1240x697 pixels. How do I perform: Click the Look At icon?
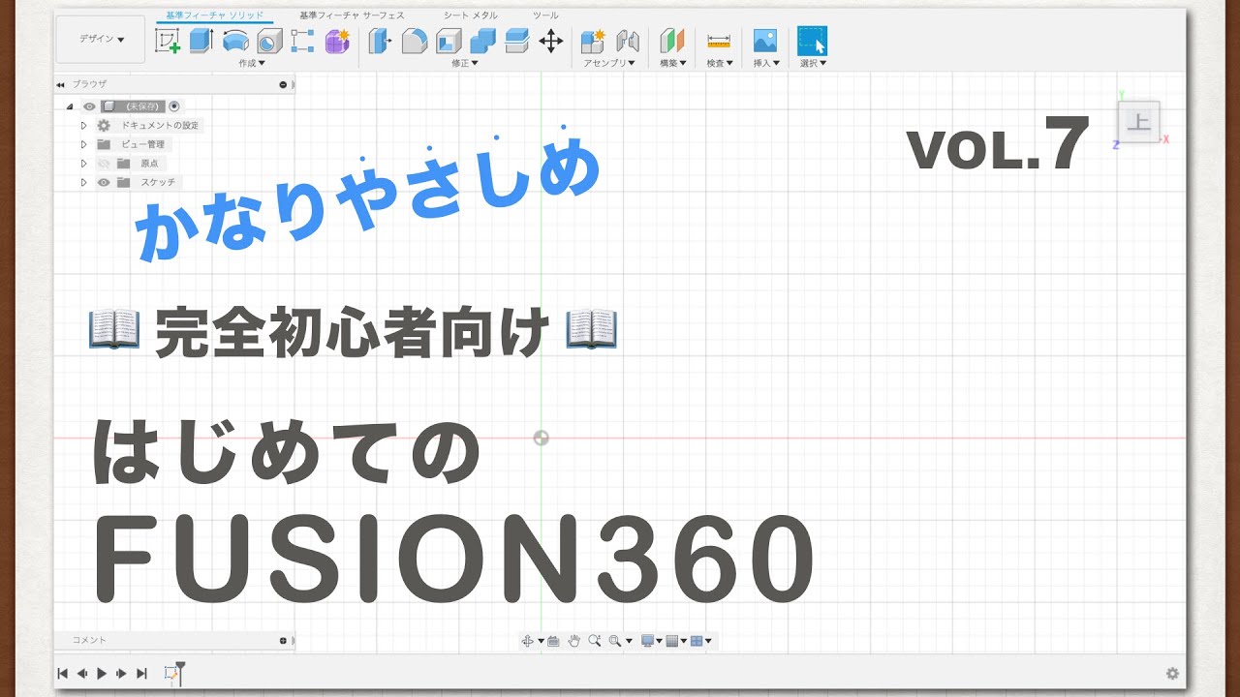pyautogui.click(x=553, y=641)
